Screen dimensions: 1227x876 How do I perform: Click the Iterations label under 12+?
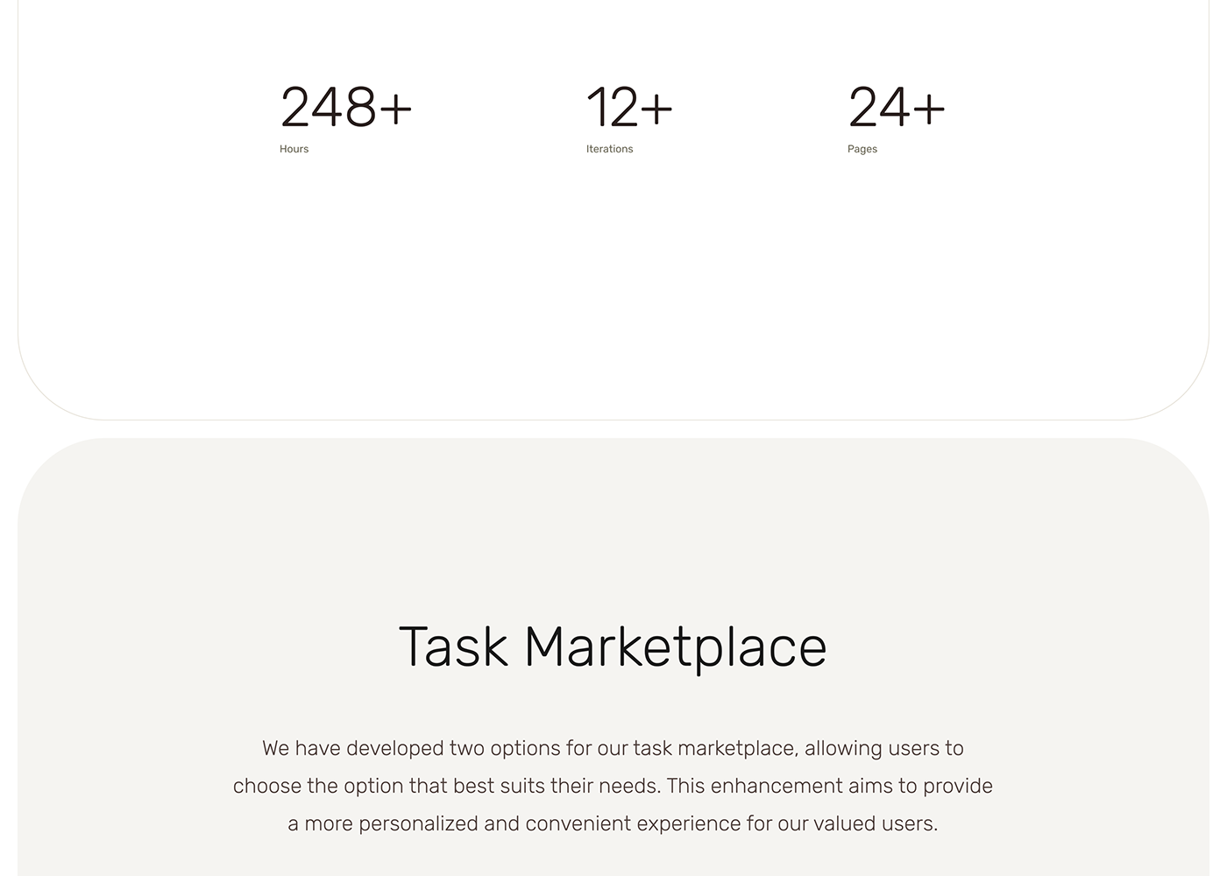[609, 149]
